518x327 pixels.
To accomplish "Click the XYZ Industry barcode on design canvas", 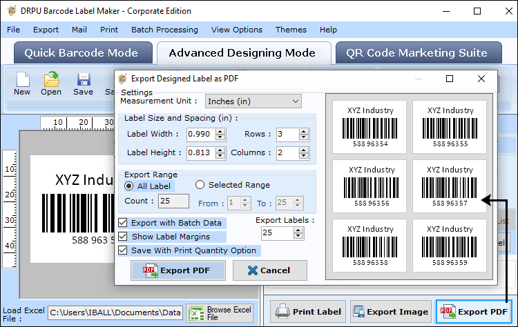I will 78,213.
